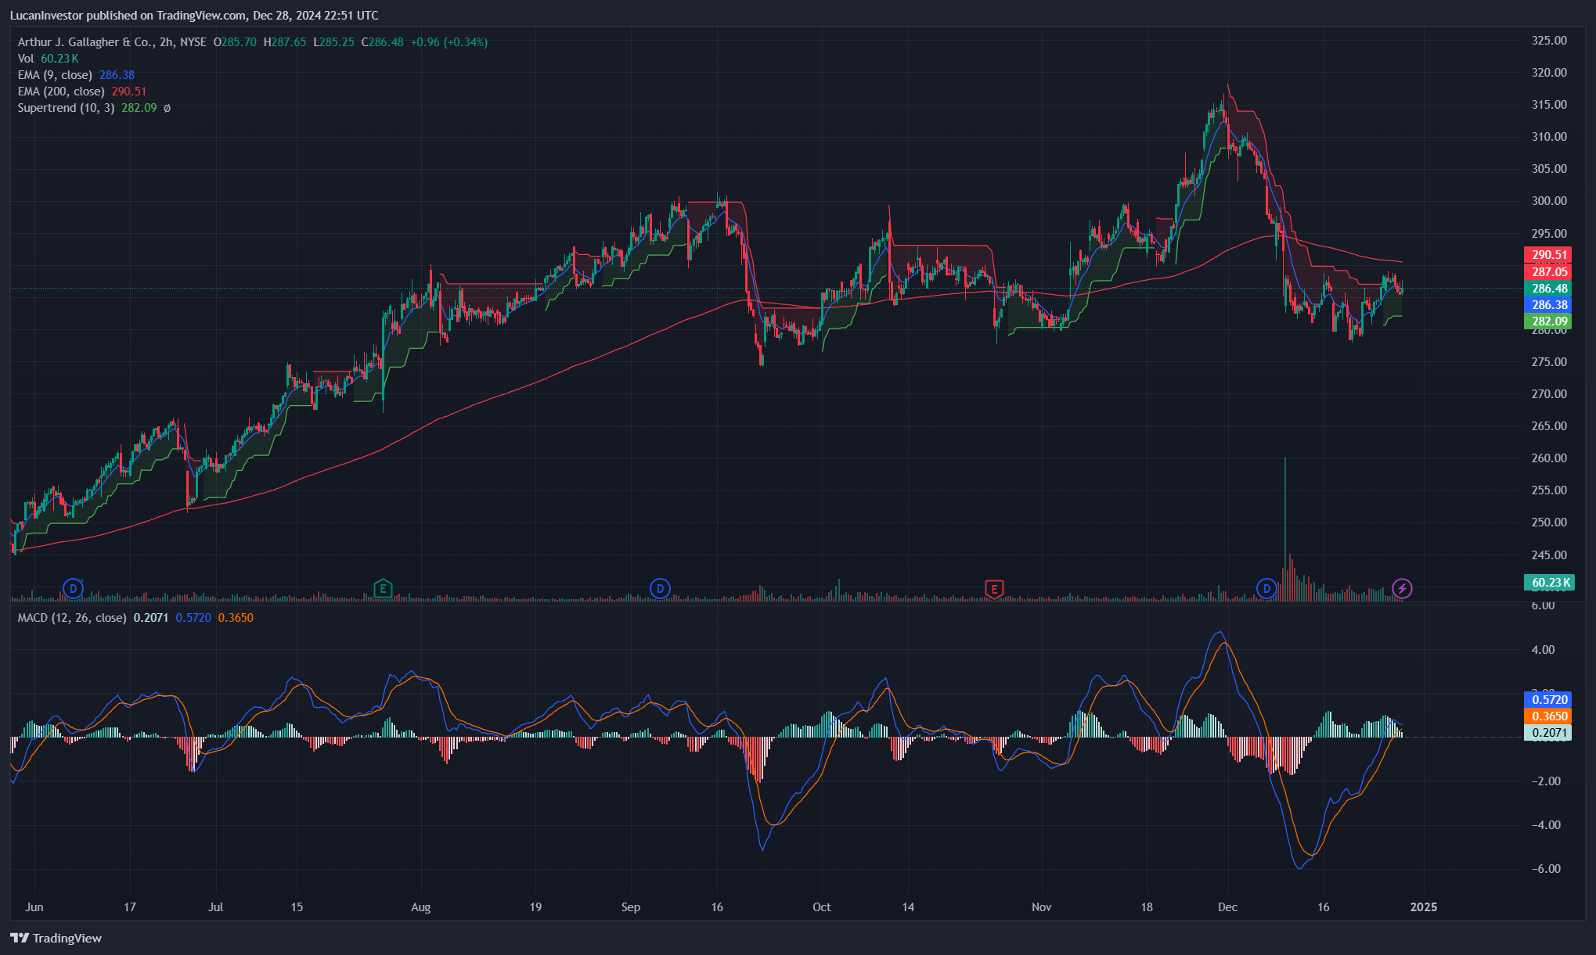Viewport: 1596px width, 955px height.
Task: Click the 0.3650 orange signal label
Action: pyautogui.click(x=1548, y=716)
